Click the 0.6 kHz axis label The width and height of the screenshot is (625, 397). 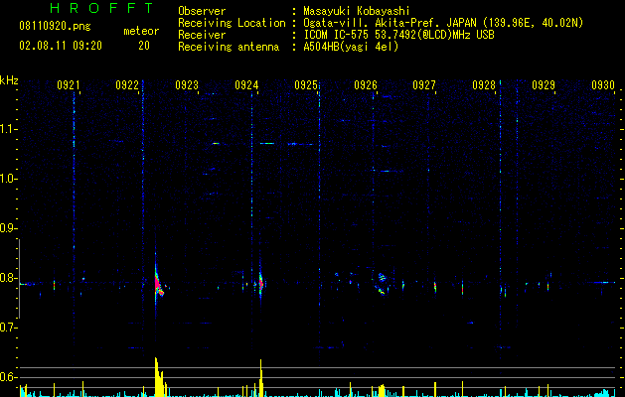pyautogui.click(x=9, y=377)
